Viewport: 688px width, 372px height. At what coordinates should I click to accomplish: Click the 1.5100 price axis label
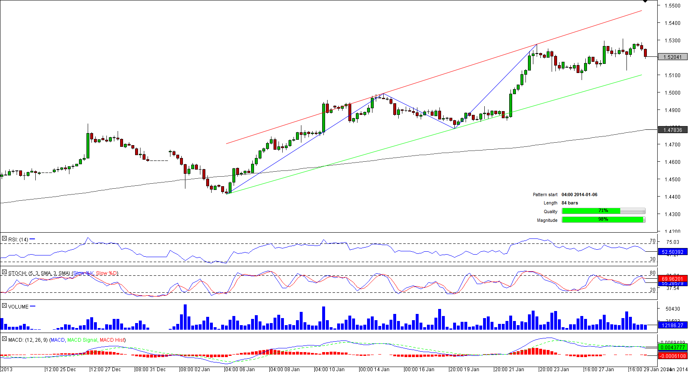673,75
